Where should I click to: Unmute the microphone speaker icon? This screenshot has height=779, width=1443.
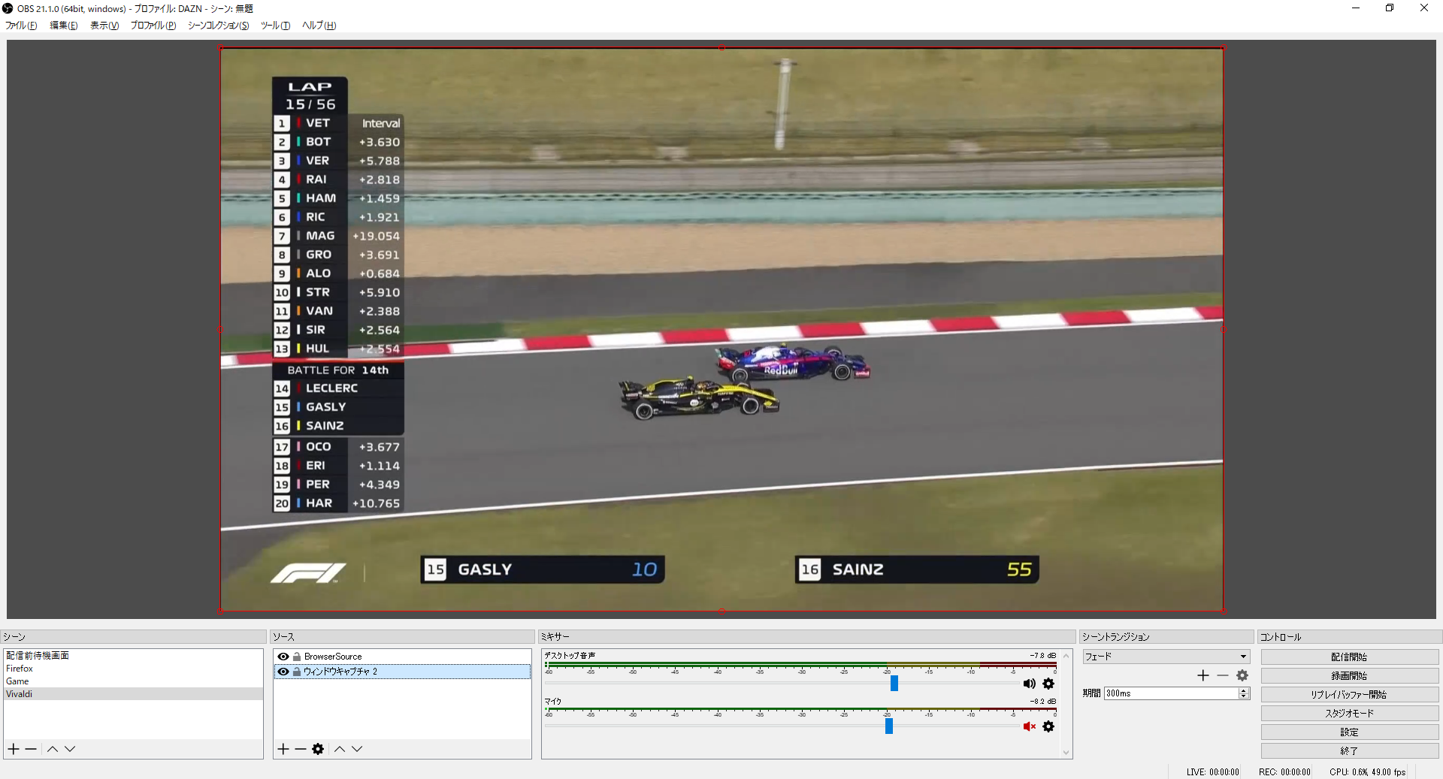(x=1029, y=726)
